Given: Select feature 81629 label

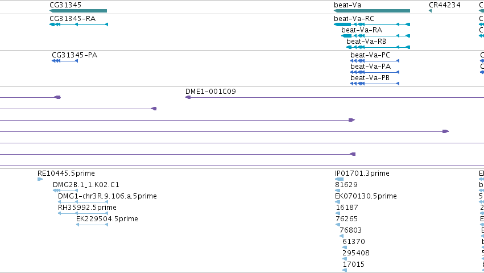Looking at the screenshot, I should tap(346, 185).
